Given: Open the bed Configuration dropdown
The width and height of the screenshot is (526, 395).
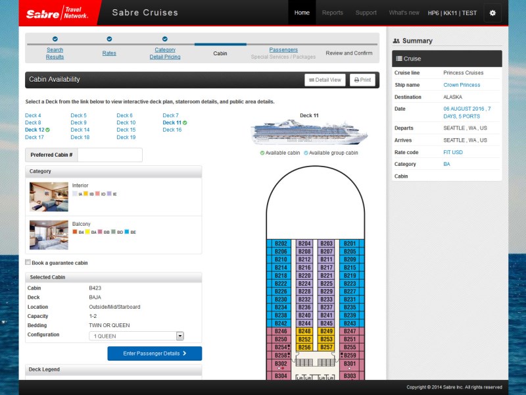Looking at the screenshot, I should (x=135, y=336).
